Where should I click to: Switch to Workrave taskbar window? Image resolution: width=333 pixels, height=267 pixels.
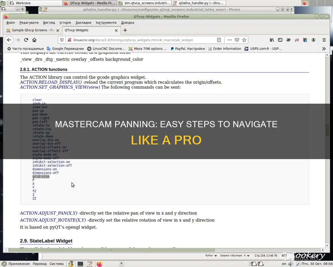click(36, 3)
